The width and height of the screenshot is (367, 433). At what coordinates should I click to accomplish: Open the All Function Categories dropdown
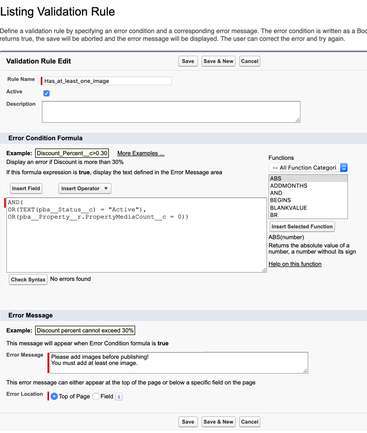tap(308, 168)
